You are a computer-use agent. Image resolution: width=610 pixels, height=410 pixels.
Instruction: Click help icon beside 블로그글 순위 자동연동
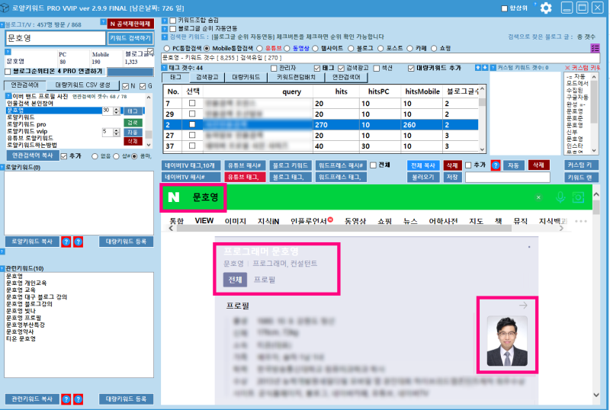point(165,29)
